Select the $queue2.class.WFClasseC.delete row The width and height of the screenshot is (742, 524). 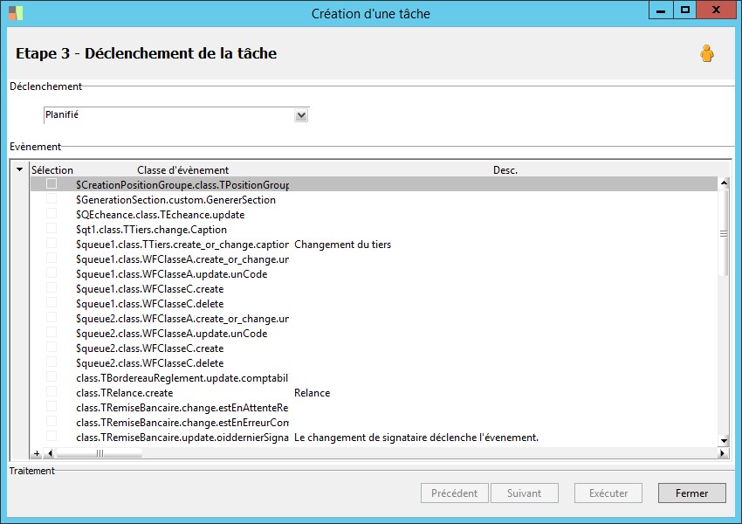[x=374, y=363]
